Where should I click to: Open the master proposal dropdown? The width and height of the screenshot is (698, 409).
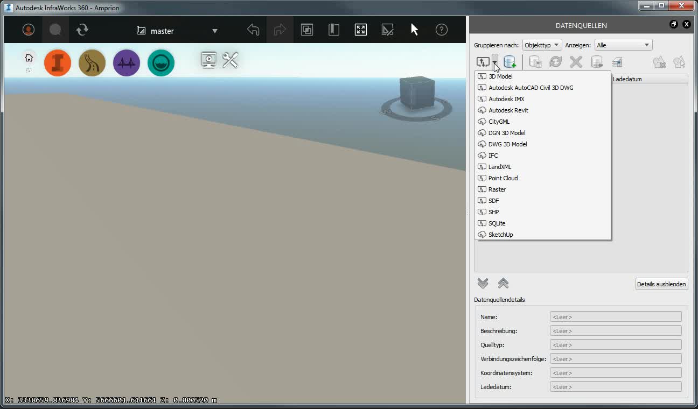(x=178, y=31)
